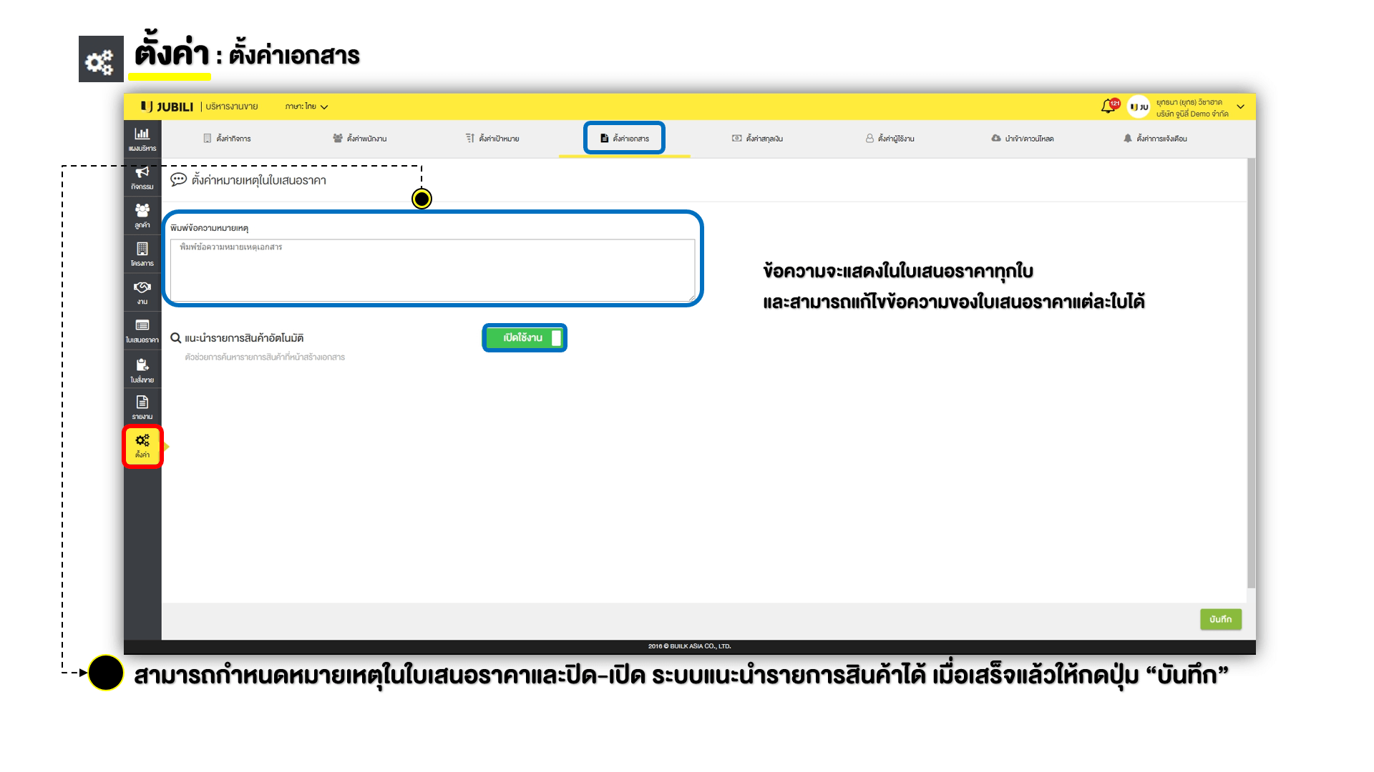
Task: Click the ตั้งค่า gears icon in sidebar
Action: [x=142, y=445]
